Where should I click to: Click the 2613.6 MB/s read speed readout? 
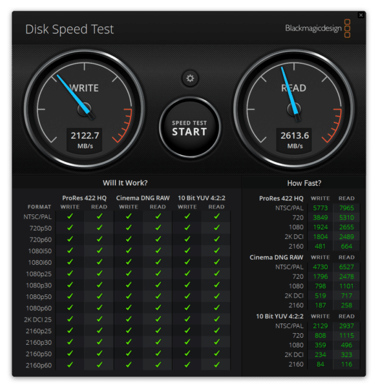(x=295, y=139)
